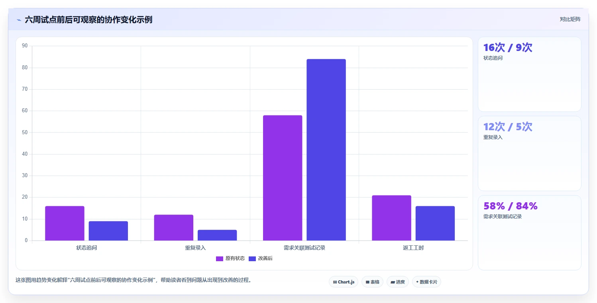
Task: Click the blue 重复录入 bar
Action: [217, 235]
